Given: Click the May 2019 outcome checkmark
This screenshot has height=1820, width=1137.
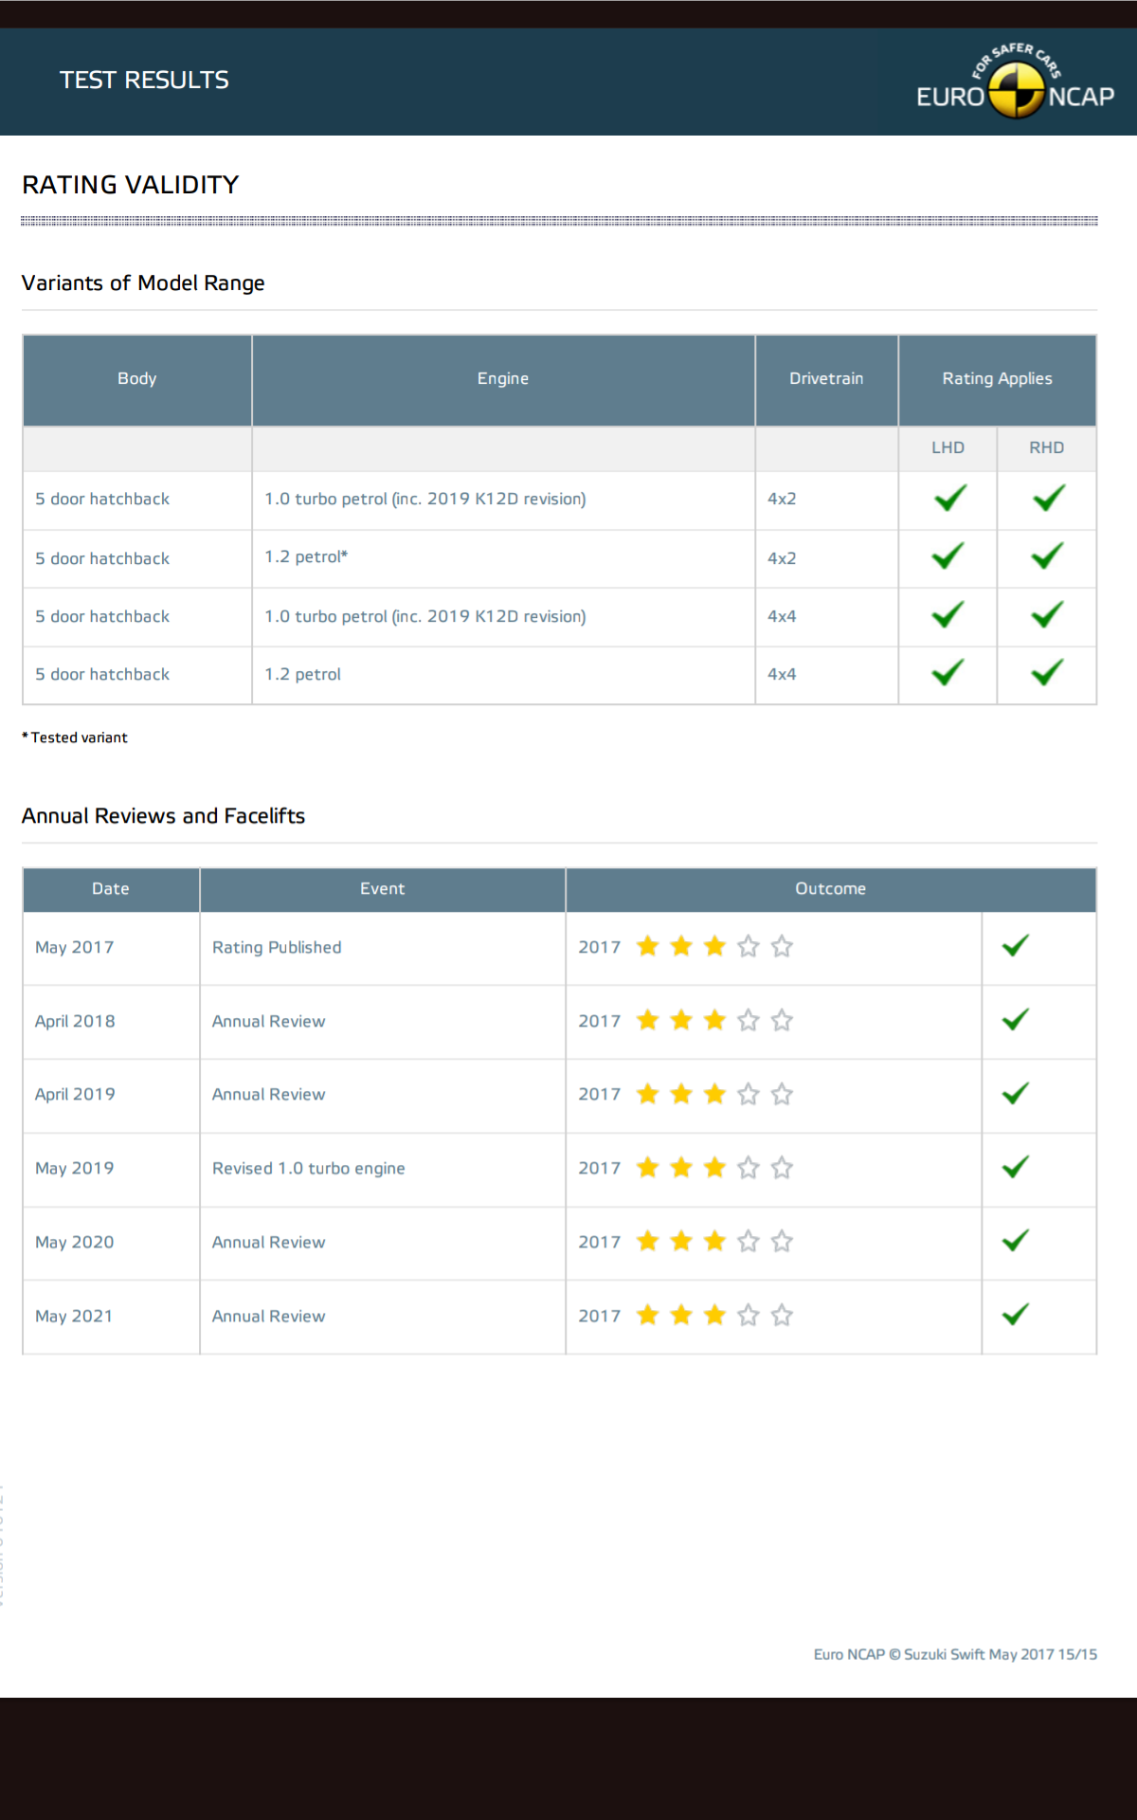Looking at the screenshot, I should click(1015, 1167).
